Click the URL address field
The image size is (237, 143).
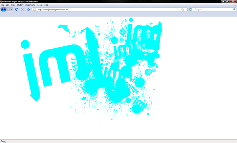point(109,9)
